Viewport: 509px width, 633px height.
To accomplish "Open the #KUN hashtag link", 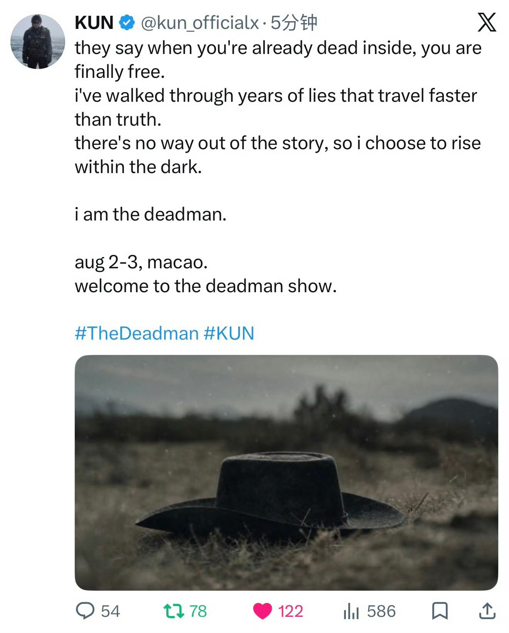I will point(229,333).
